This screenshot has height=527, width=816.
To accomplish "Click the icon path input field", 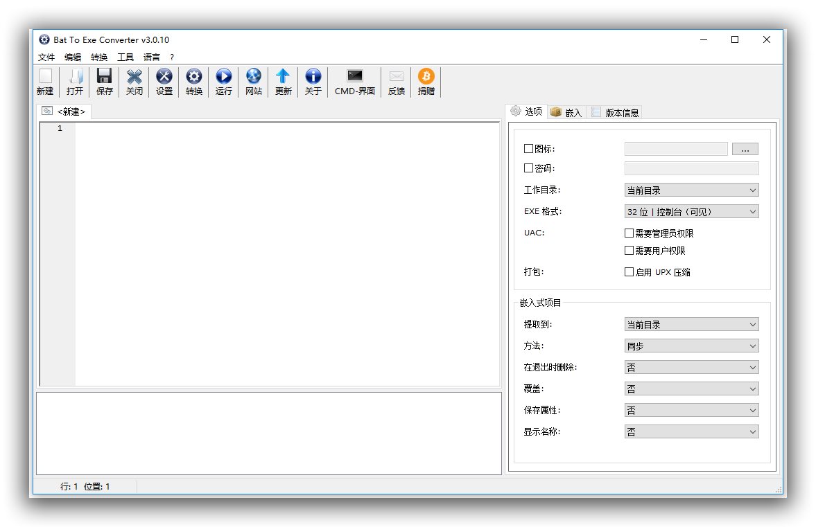I will click(x=676, y=149).
